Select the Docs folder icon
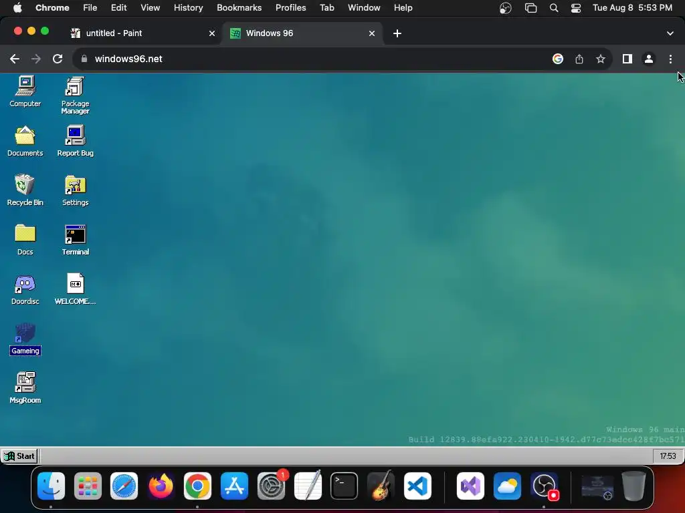Screen dimensions: 685x513 [x=25, y=240]
